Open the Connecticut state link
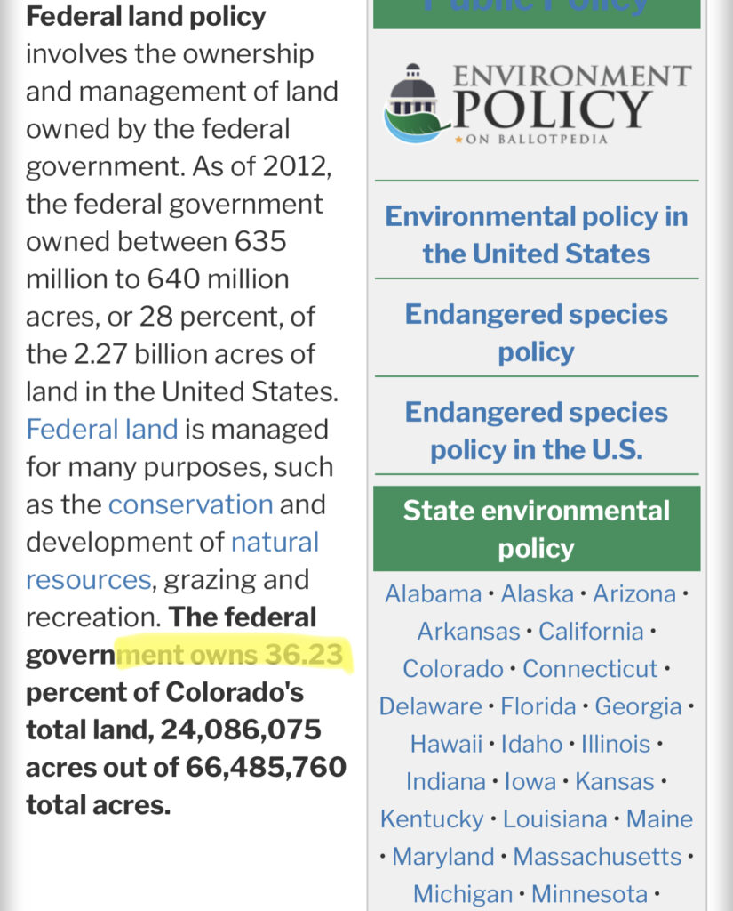The image size is (733, 911). tap(590, 668)
